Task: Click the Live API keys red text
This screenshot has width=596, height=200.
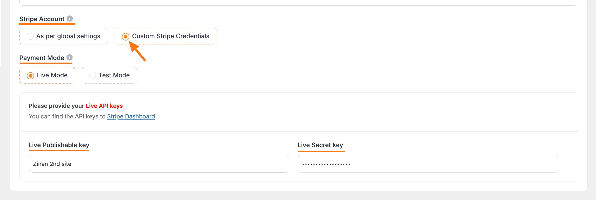Action: point(104,106)
